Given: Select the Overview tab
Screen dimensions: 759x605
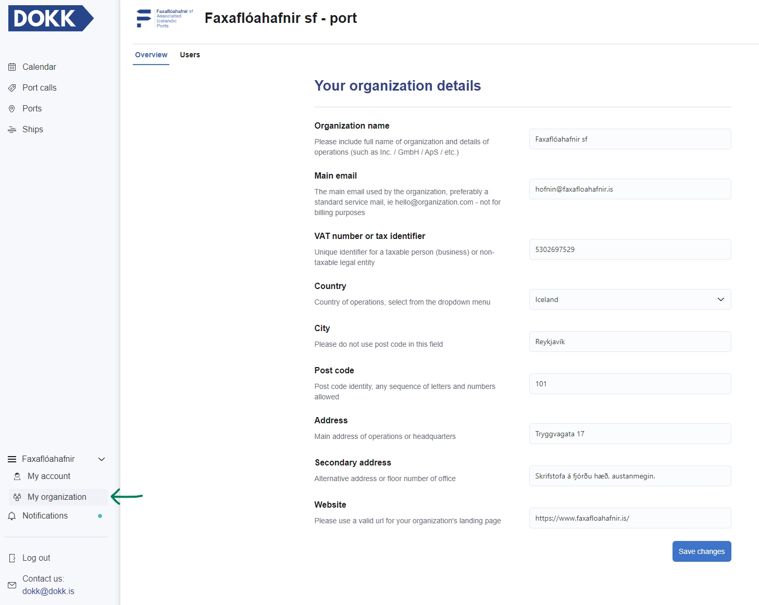Looking at the screenshot, I should coord(151,55).
